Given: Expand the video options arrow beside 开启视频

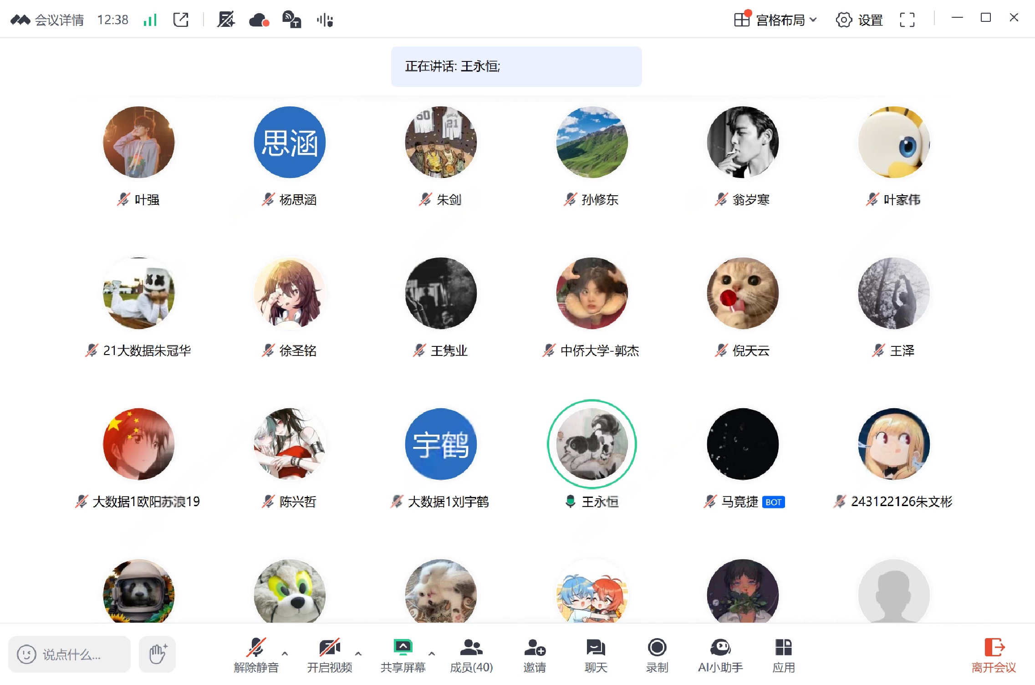Looking at the screenshot, I should click(358, 653).
